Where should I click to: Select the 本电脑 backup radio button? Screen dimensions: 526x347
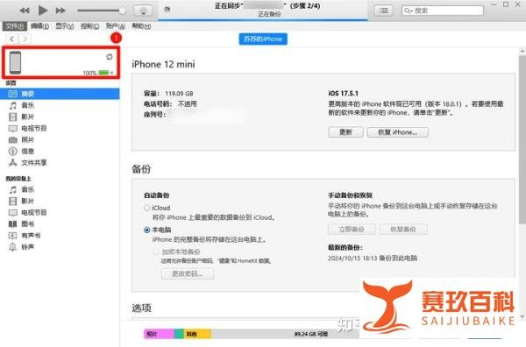[146, 230]
